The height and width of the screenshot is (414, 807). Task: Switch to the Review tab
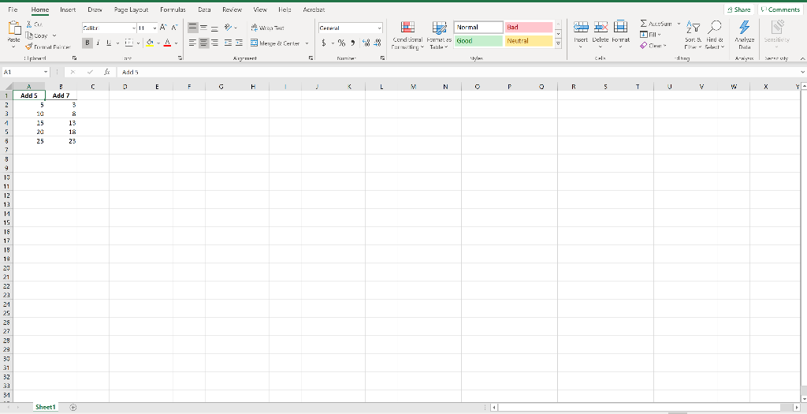coord(232,9)
